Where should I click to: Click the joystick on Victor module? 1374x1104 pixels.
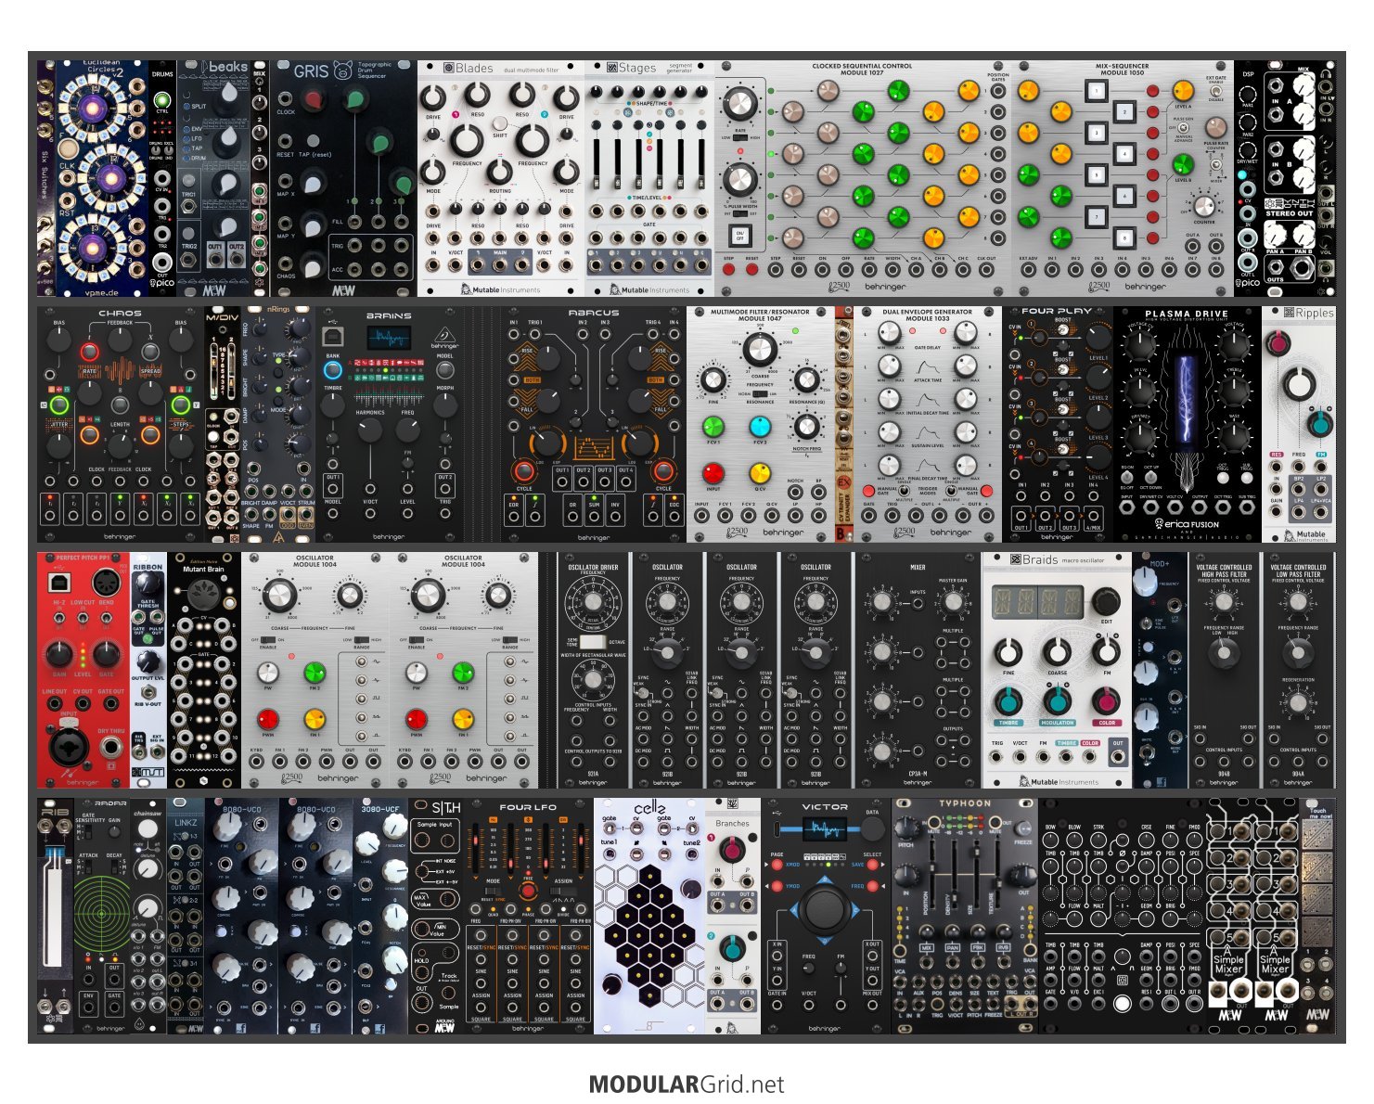click(824, 908)
